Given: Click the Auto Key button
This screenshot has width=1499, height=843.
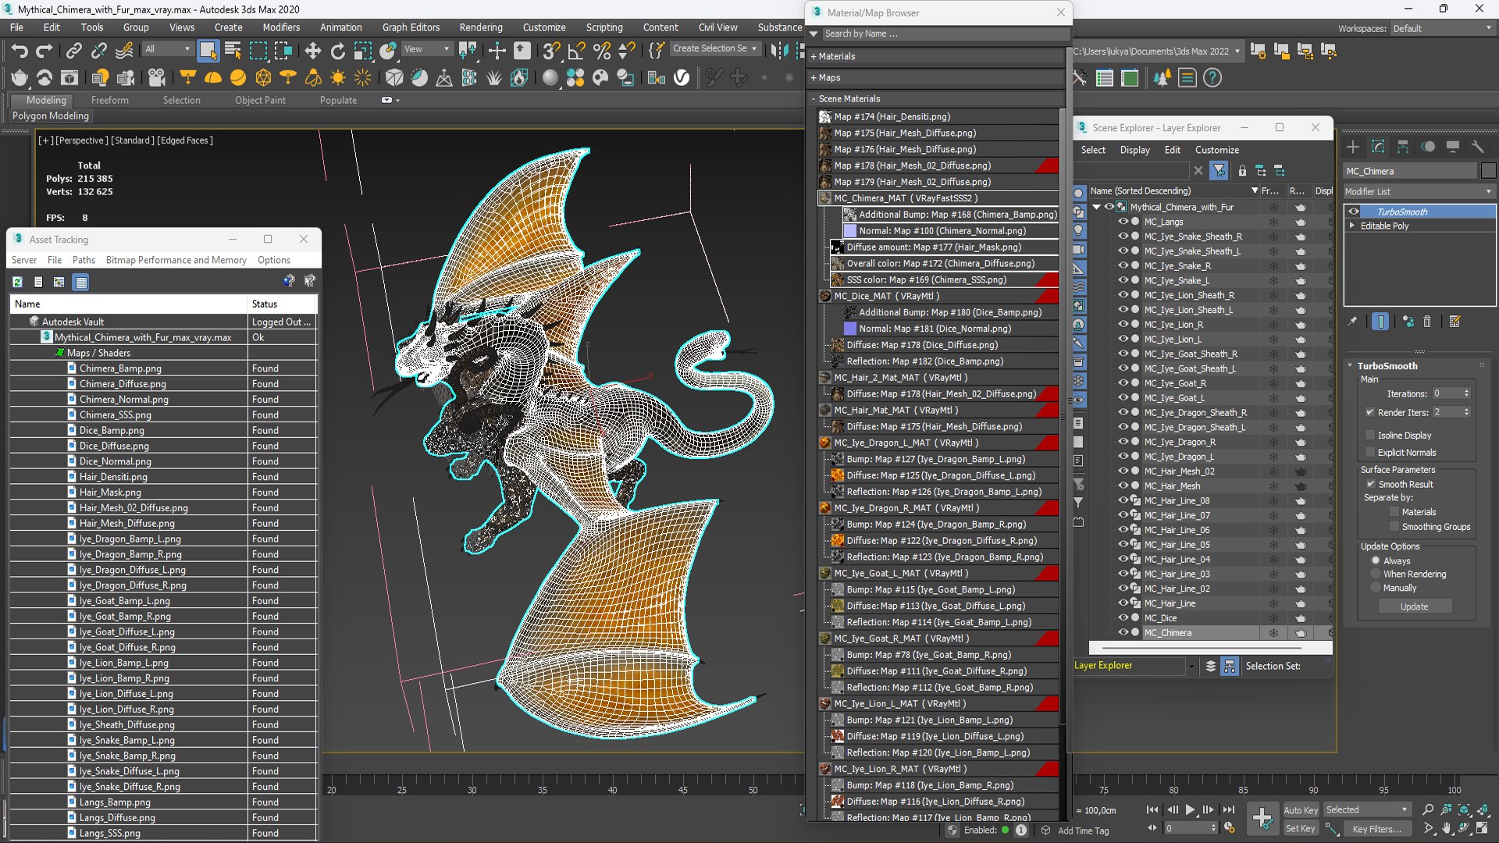Looking at the screenshot, I should point(1300,810).
